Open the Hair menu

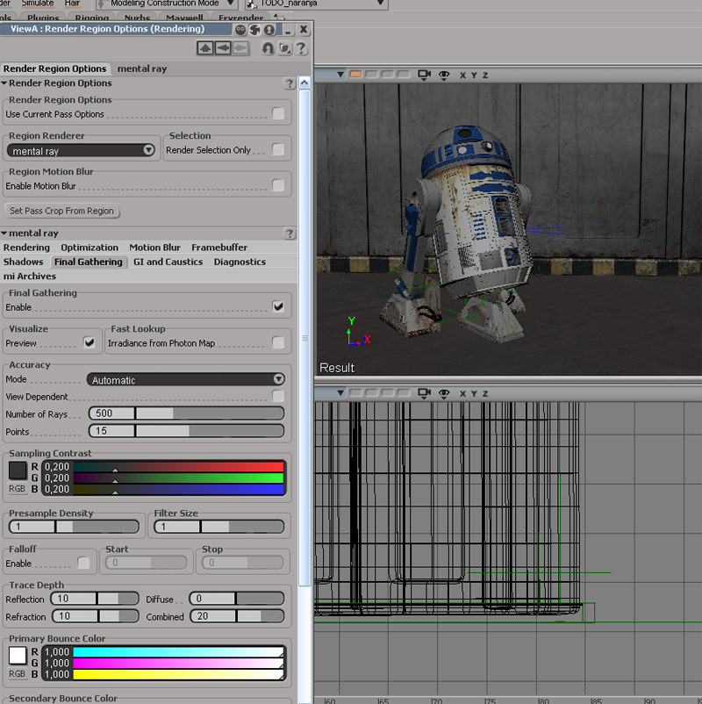(72, 4)
